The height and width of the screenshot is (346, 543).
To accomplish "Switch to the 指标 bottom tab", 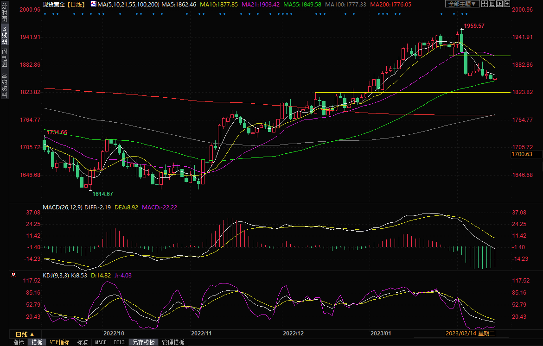I will pos(19,342).
